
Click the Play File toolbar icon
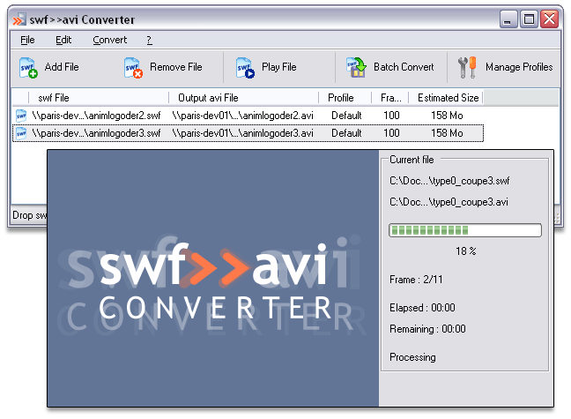245,67
